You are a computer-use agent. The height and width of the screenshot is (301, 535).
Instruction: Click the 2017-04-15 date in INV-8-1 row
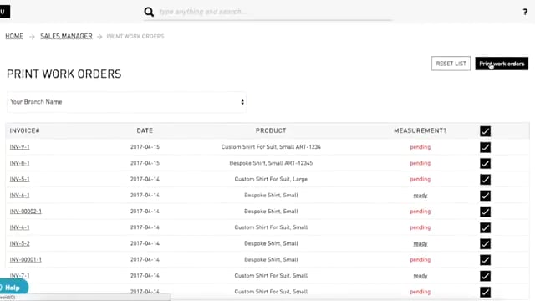point(145,163)
